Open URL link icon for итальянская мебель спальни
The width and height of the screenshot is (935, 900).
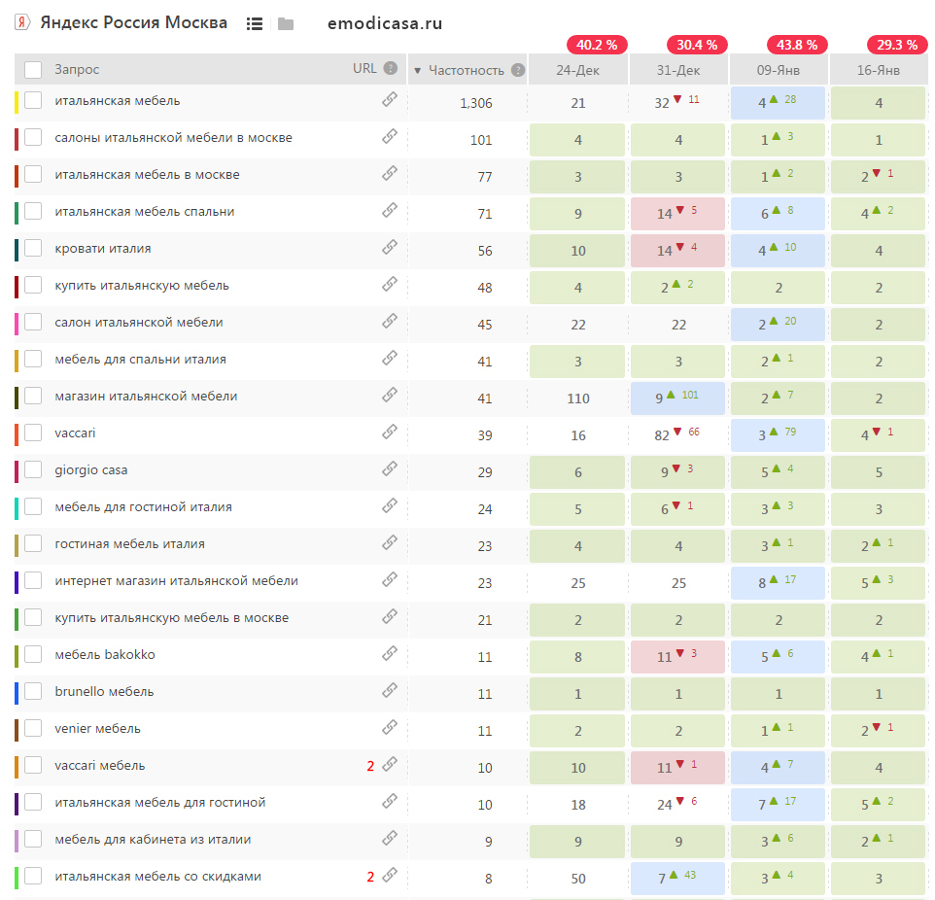[x=390, y=211]
